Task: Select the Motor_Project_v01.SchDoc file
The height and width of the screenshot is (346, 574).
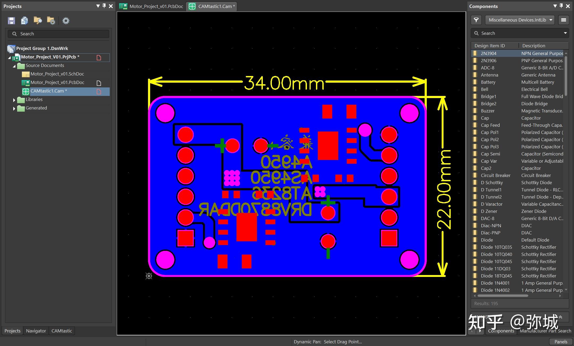Action: pyautogui.click(x=57, y=74)
